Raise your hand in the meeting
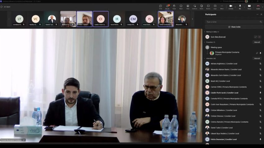The width and height of the screenshot is (264, 148). (174, 7)
